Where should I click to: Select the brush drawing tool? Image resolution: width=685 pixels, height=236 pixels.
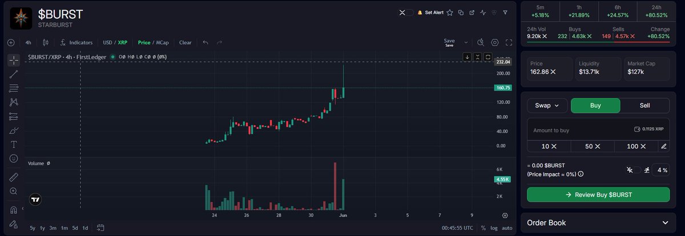coord(14,130)
